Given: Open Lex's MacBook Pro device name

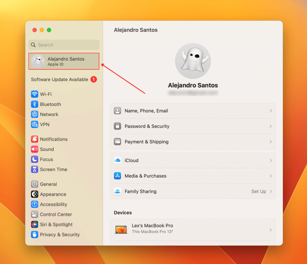Looking at the screenshot, I should coord(152,226).
